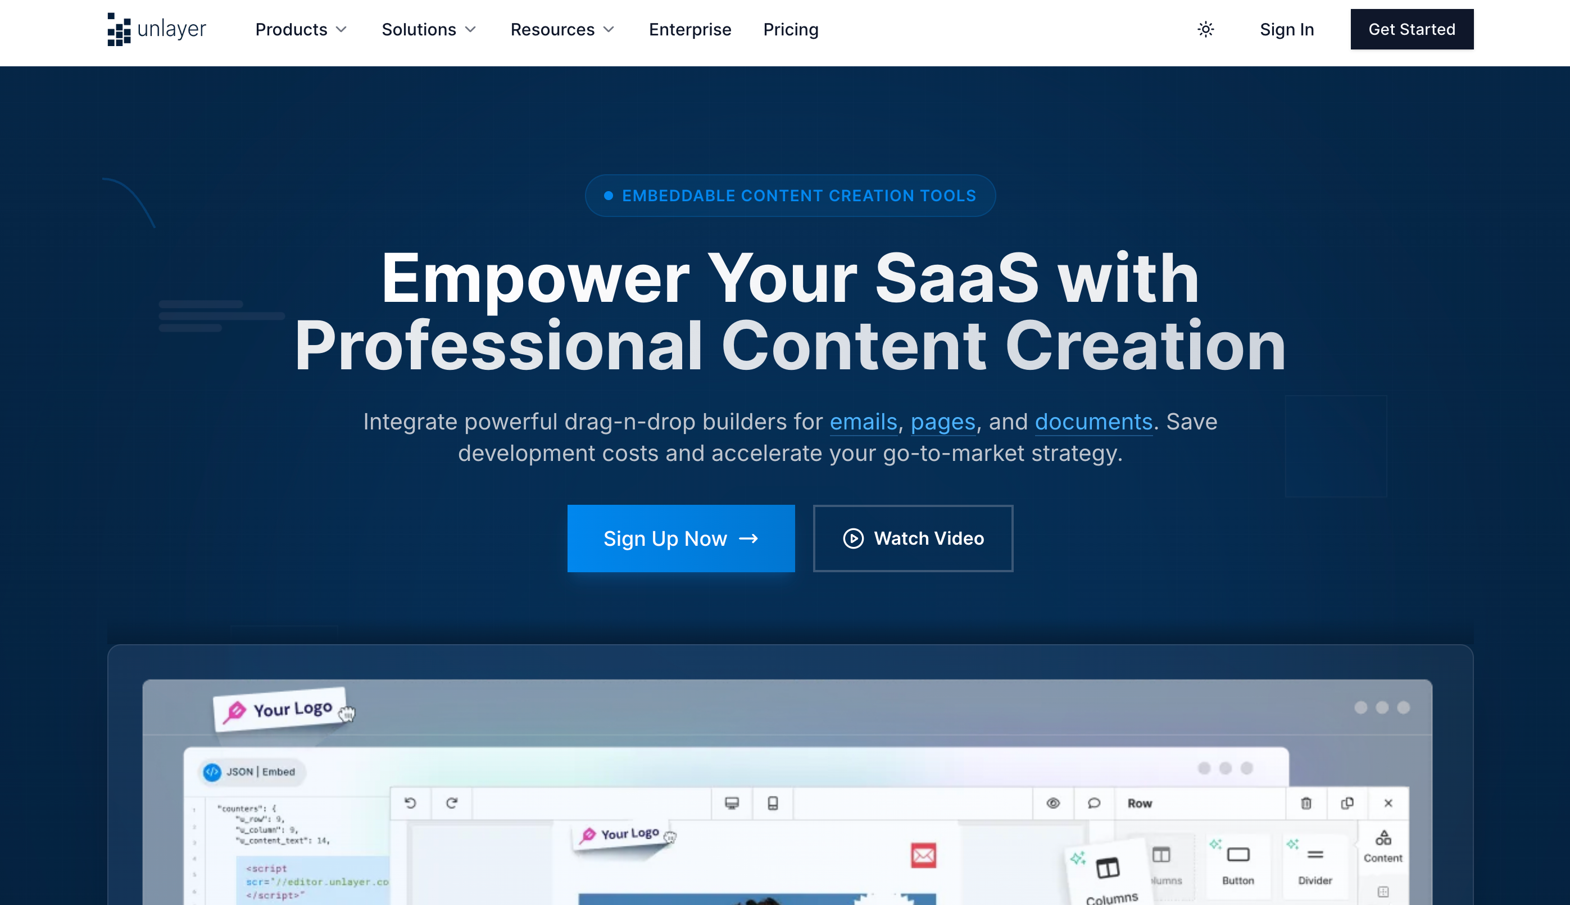1570x905 pixels.
Task: Toggle the eye preview icon in editor
Action: pos(1052,803)
